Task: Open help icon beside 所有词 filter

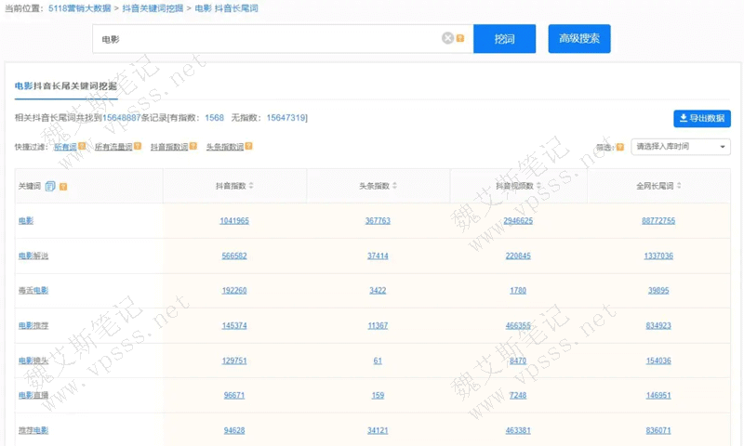Action: pos(82,146)
